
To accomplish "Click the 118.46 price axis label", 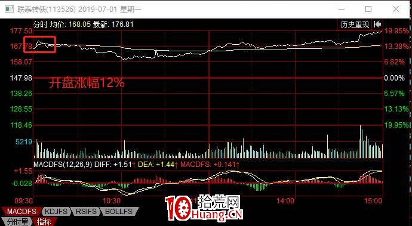I will 21,125.
